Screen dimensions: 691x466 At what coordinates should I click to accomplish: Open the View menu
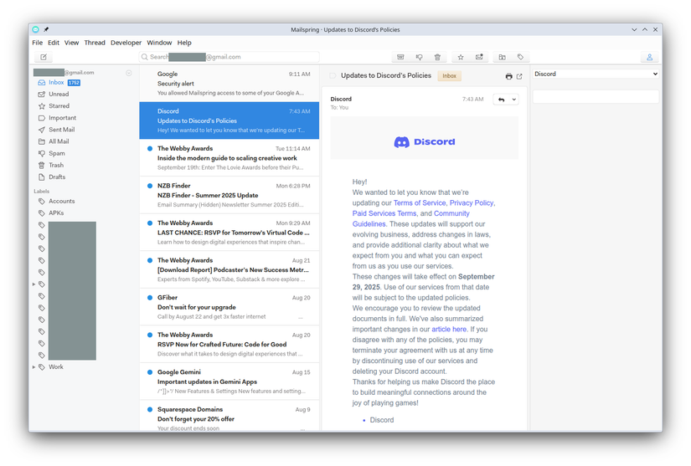[x=71, y=43]
